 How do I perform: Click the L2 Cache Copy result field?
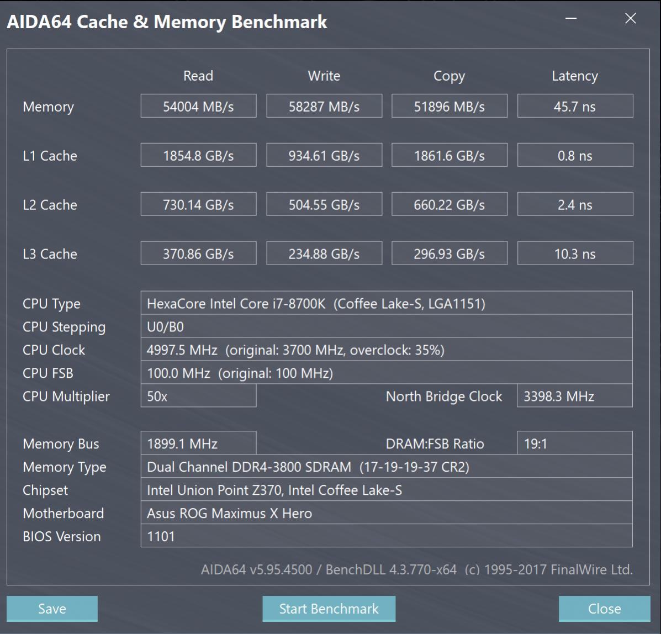point(449,204)
